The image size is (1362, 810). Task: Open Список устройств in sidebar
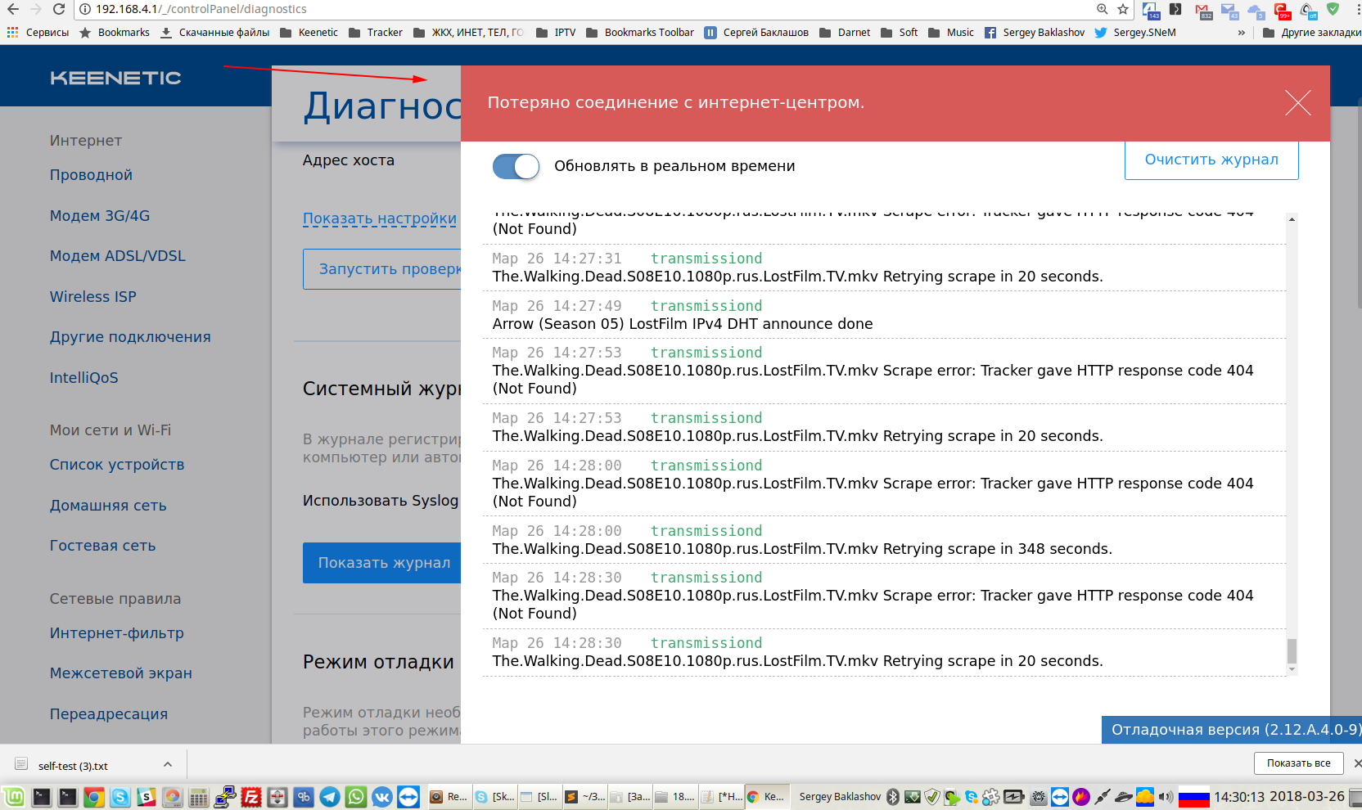117,465
